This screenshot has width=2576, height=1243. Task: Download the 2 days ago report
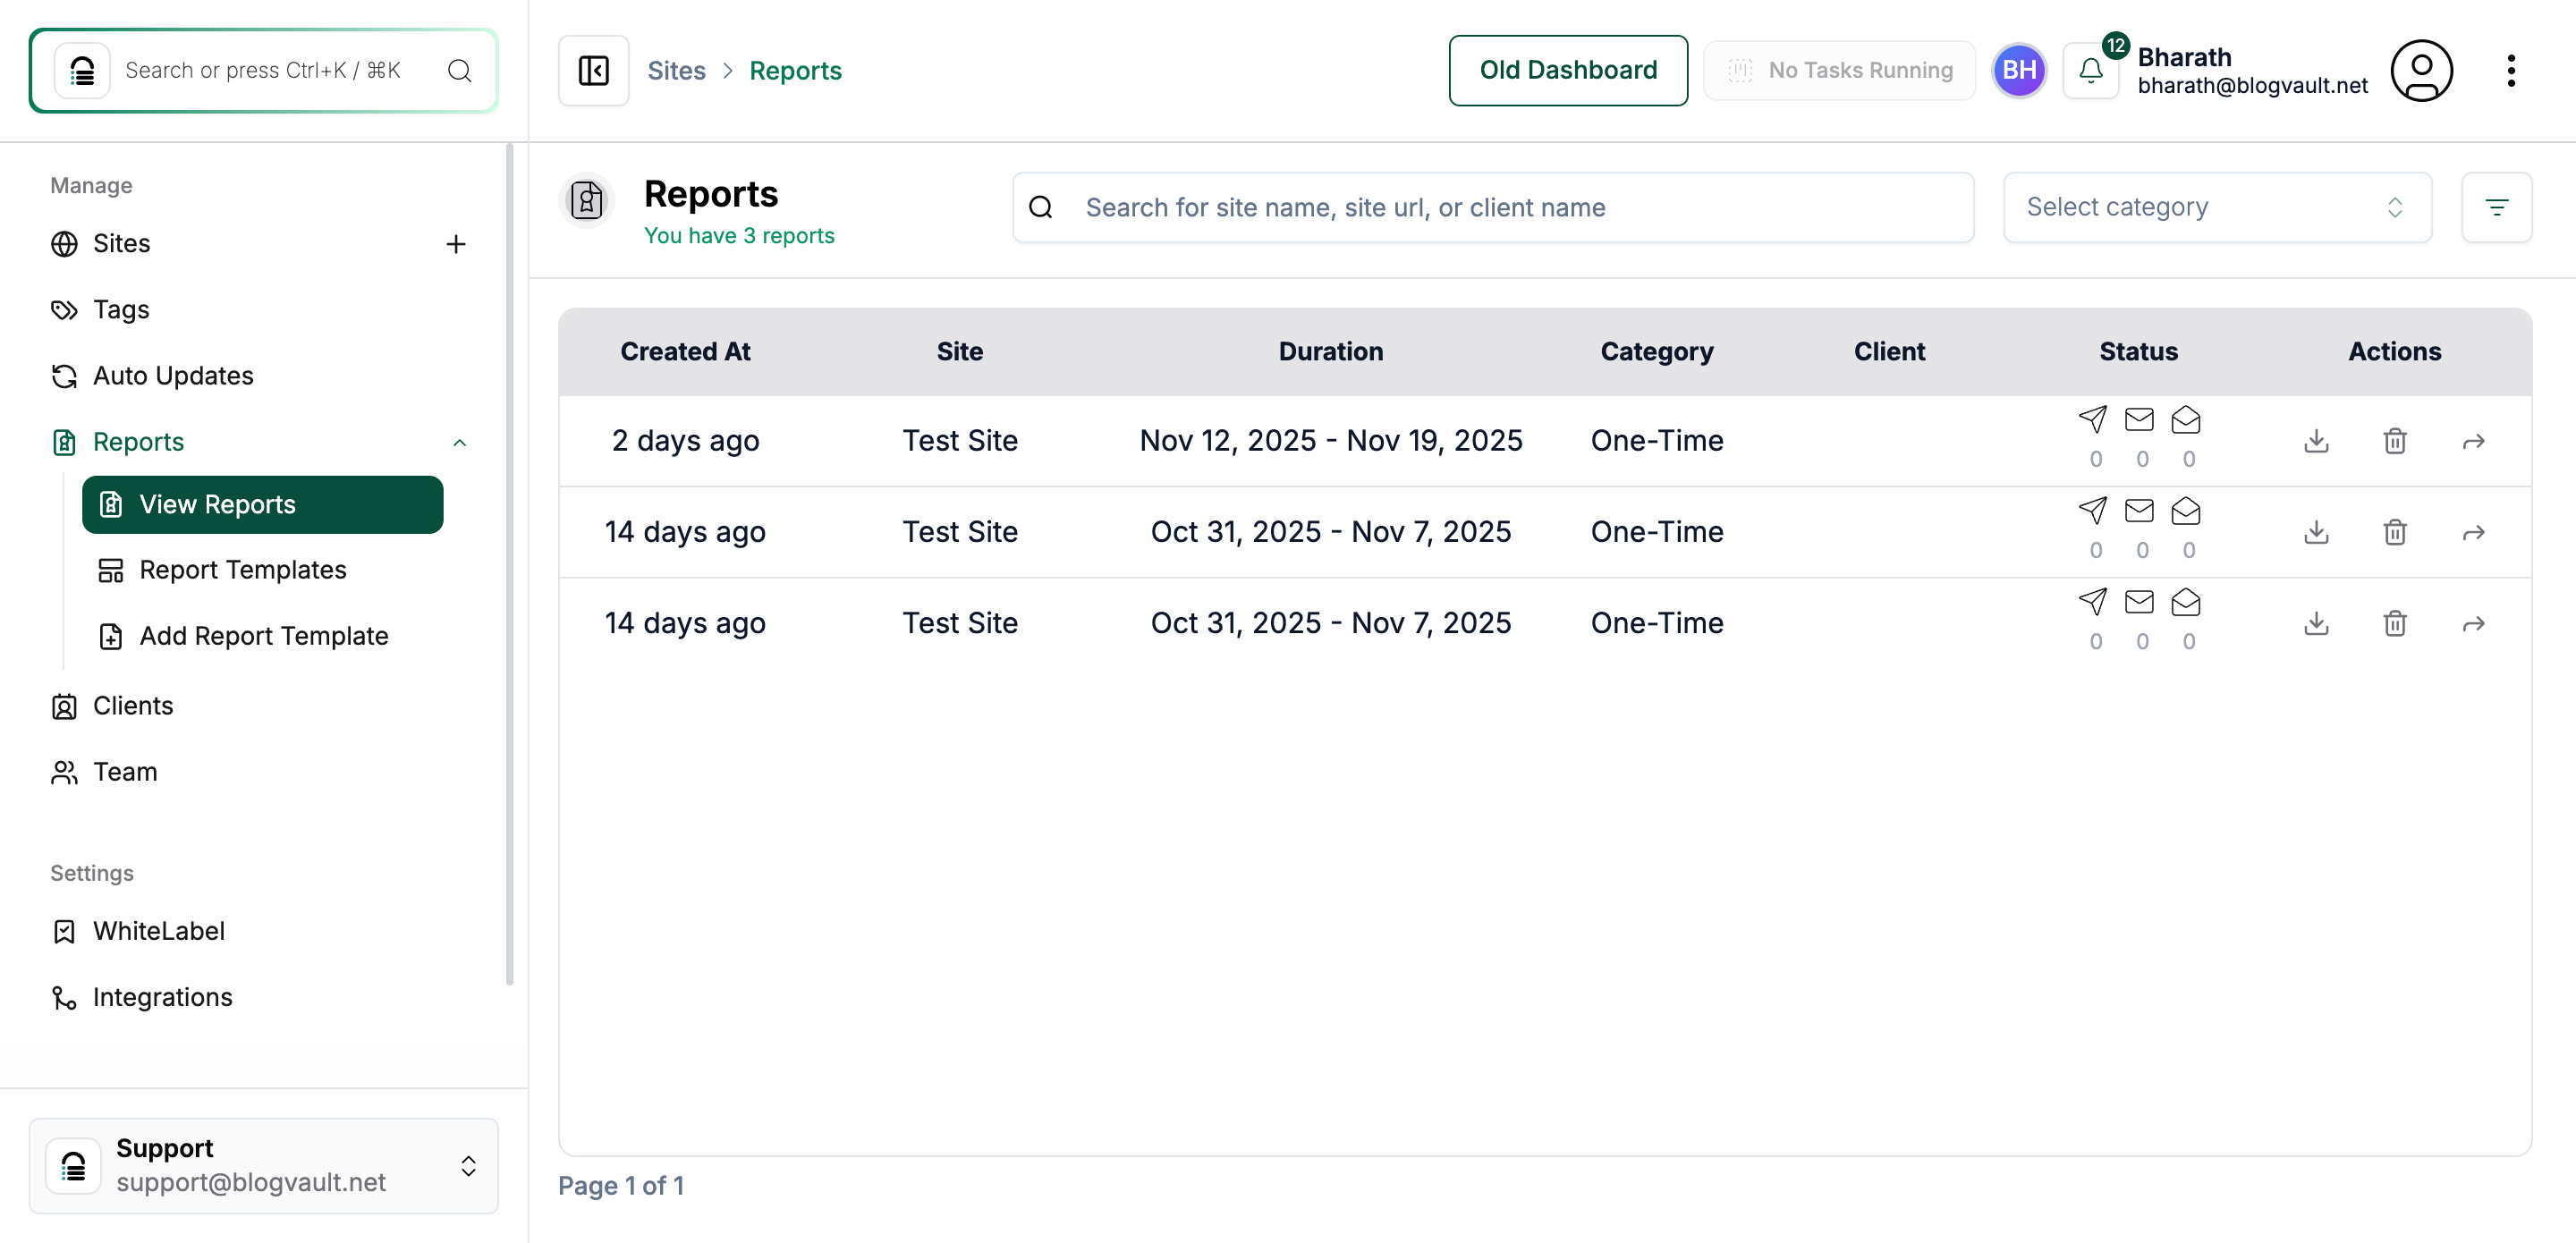click(2317, 440)
